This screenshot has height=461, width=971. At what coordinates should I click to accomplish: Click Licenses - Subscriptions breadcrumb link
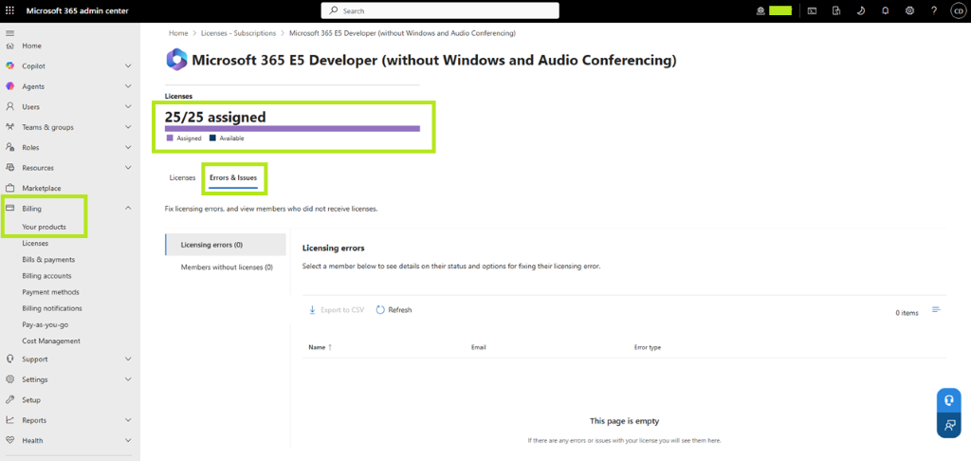[x=238, y=33]
